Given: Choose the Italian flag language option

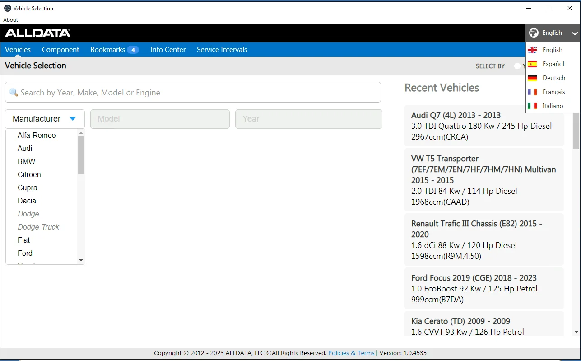Looking at the screenshot, I should point(532,106).
